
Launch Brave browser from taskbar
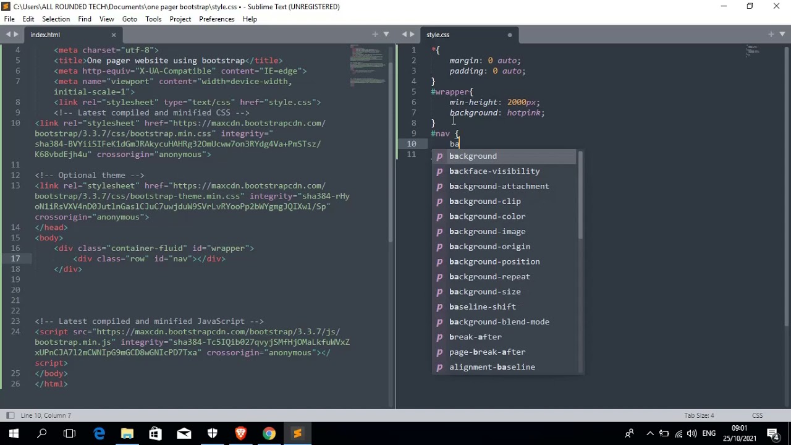[241, 434]
